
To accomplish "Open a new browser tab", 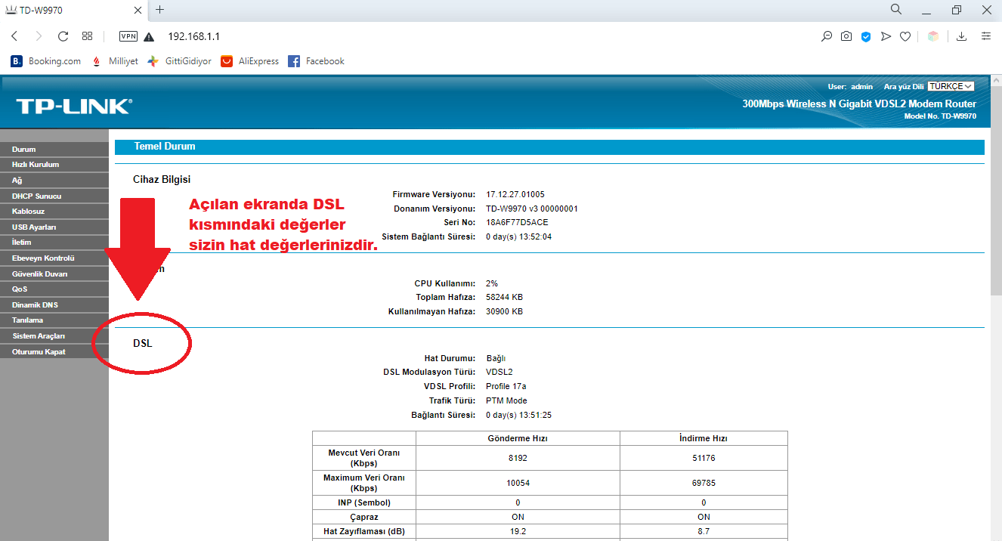I will click(x=159, y=10).
